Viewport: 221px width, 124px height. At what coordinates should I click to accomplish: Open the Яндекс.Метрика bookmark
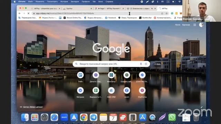click(x=94, y=18)
